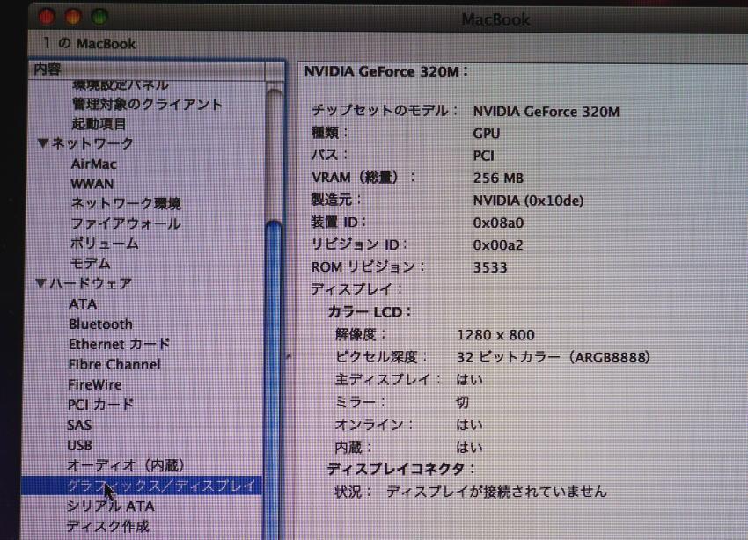Image resolution: width=748 pixels, height=540 pixels.
Task: Click the NVIDIA (0x10de) vendor value
Action: (528, 201)
